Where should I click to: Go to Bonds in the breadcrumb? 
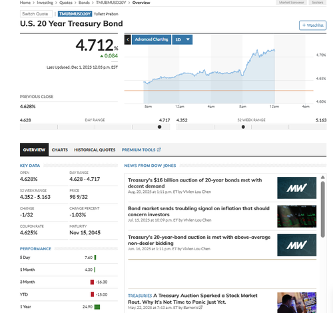click(x=84, y=3)
